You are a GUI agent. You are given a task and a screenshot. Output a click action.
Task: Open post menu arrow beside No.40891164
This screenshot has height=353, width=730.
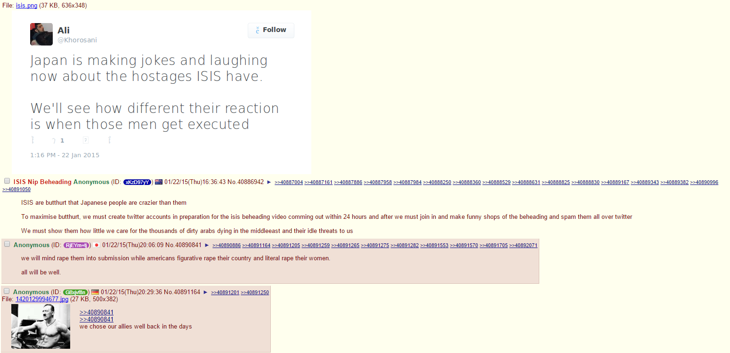tap(205, 292)
